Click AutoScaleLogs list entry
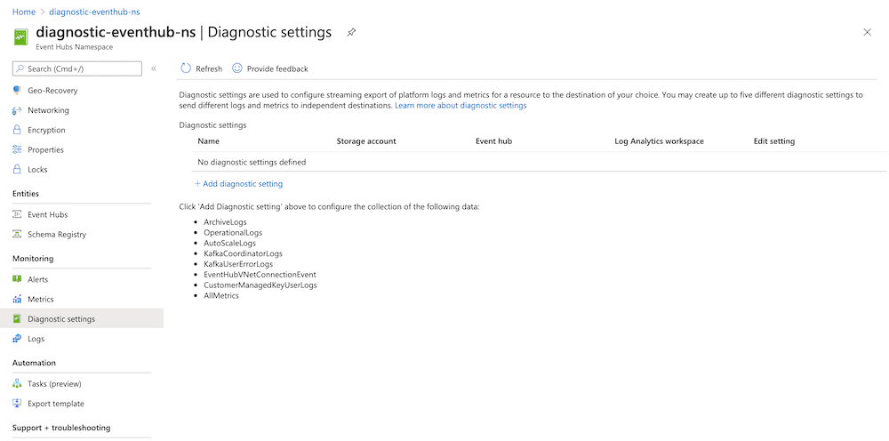 [229, 244]
